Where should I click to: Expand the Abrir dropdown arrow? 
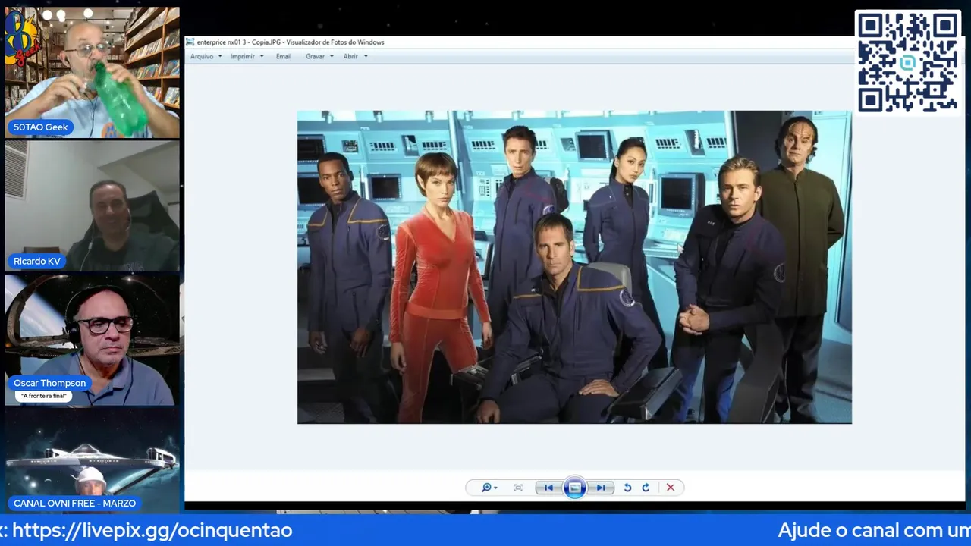(x=366, y=56)
